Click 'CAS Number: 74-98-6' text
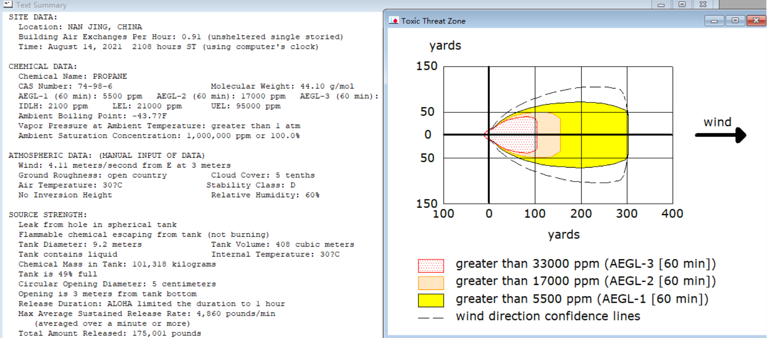This screenshot has height=338, width=767. pyautogui.click(x=65, y=86)
